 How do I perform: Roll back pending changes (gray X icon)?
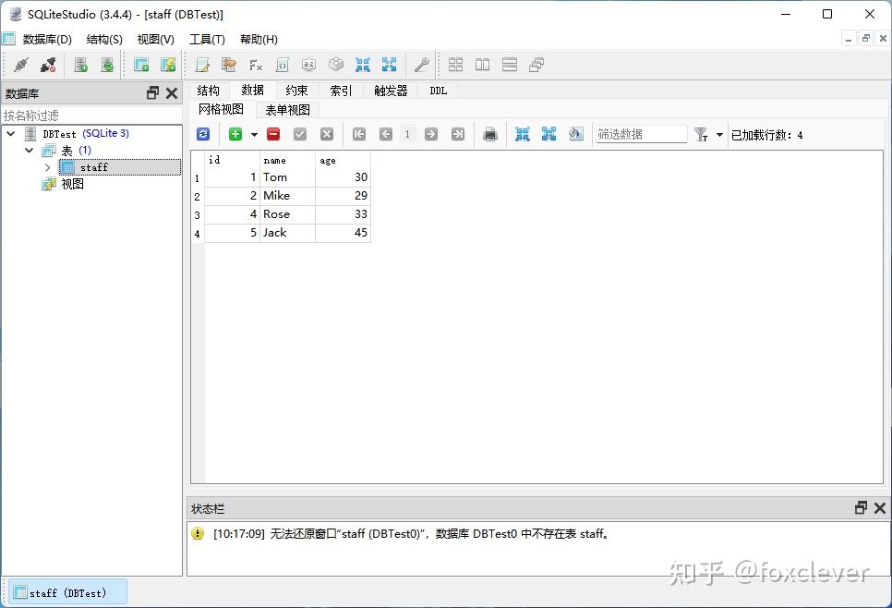coord(327,134)
